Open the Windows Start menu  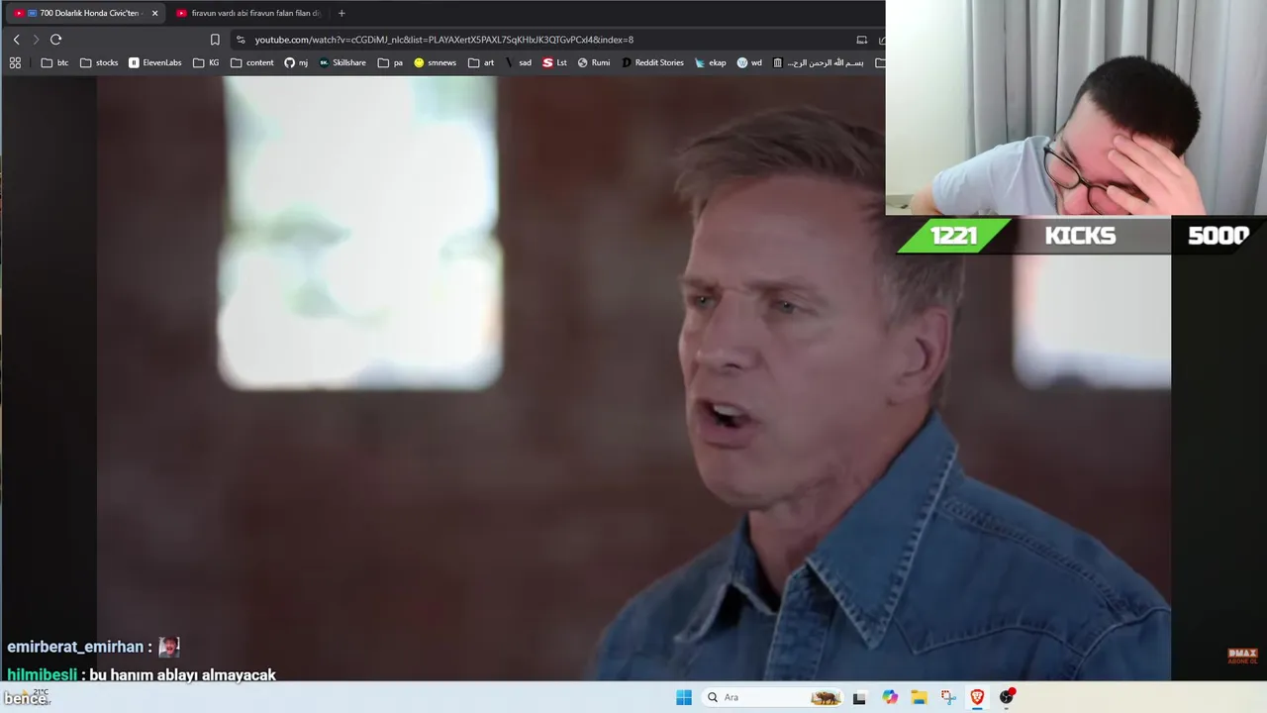click(683, 697)
